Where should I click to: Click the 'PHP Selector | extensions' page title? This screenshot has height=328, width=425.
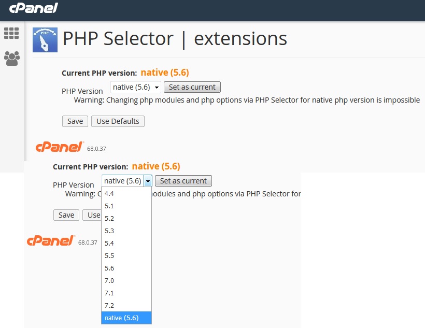[175, 39]
